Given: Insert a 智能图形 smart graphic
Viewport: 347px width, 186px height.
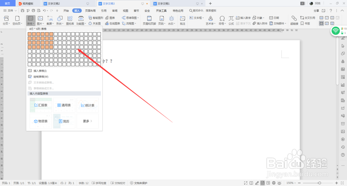Looking at the screenshot, I should 96,18.
